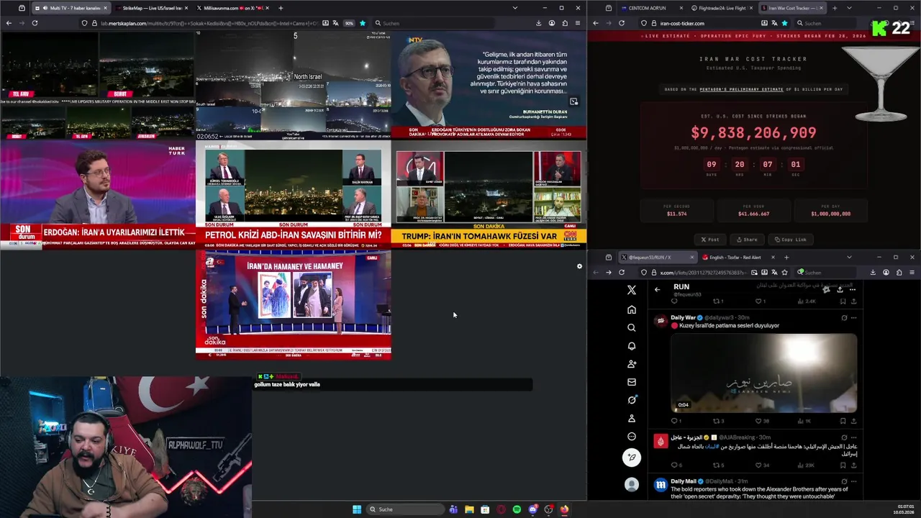Toggle fullscreen on NTV video tile

(x=573, y=101)
